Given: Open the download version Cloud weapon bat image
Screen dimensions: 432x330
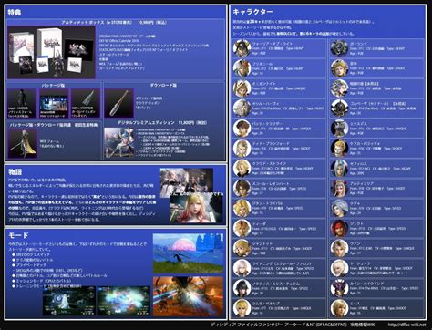Looking at the screenshot, I should tap(118, 103).
